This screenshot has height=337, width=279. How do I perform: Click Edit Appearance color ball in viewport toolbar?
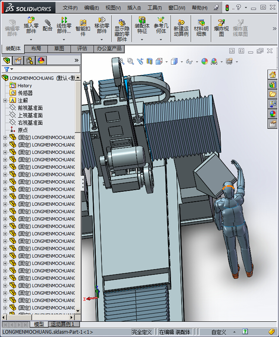pyautogui.click(x=204, y=61)
